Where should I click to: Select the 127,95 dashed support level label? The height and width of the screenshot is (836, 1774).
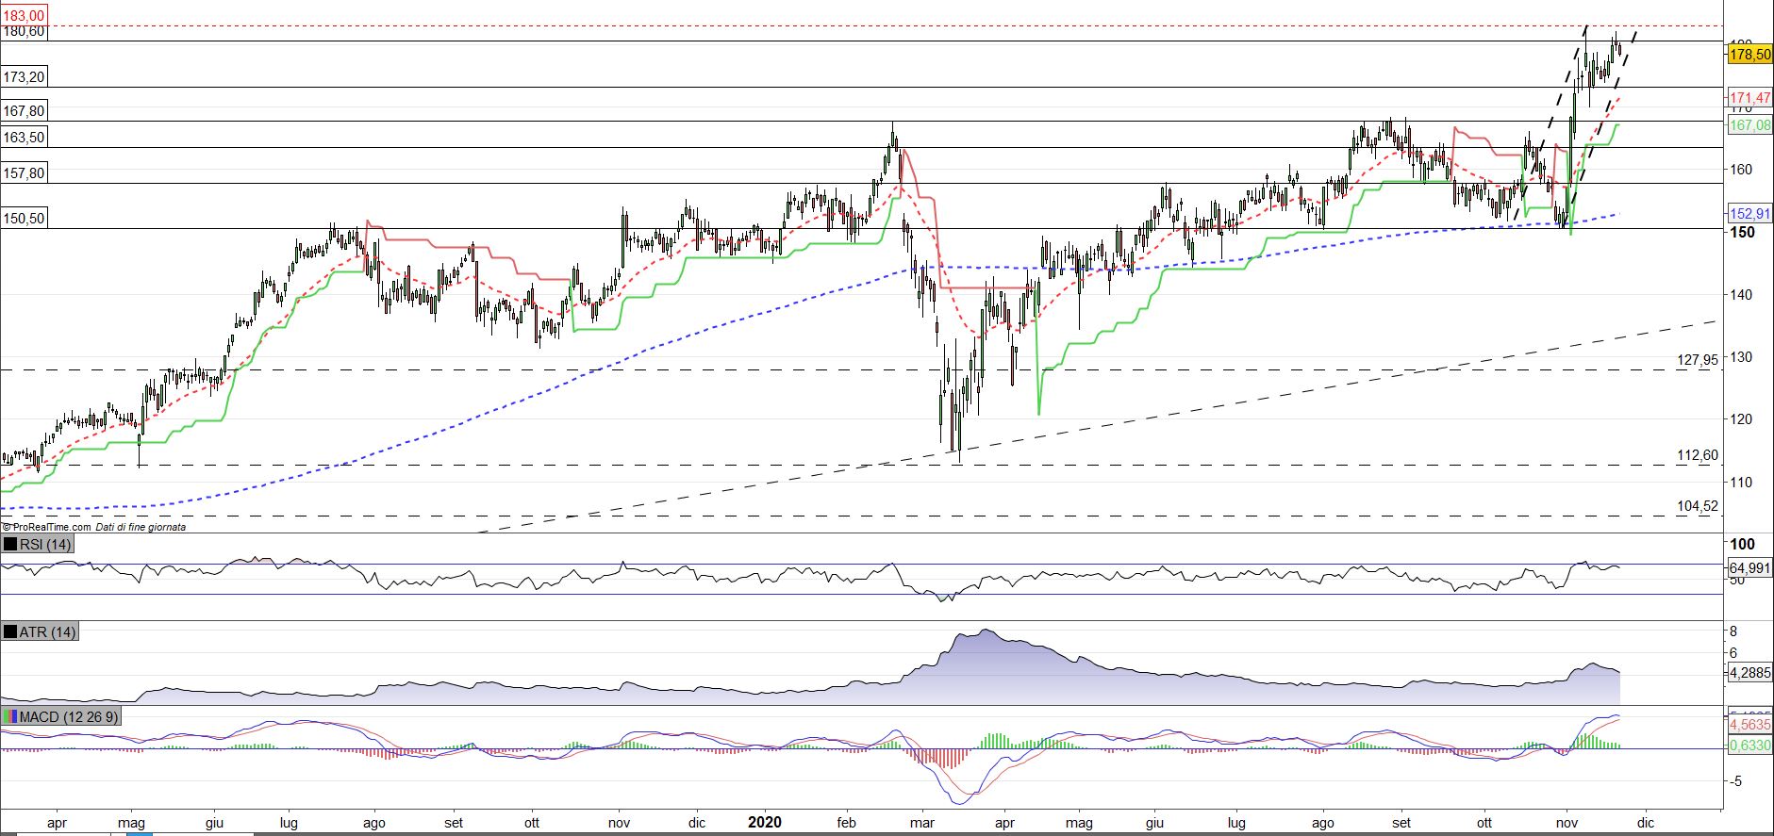pyautogui.click(x=1698, y=359)
